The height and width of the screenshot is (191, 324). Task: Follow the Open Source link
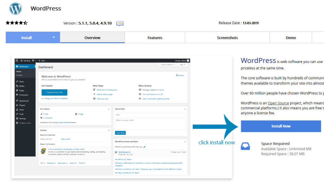(x=279, y=103)
